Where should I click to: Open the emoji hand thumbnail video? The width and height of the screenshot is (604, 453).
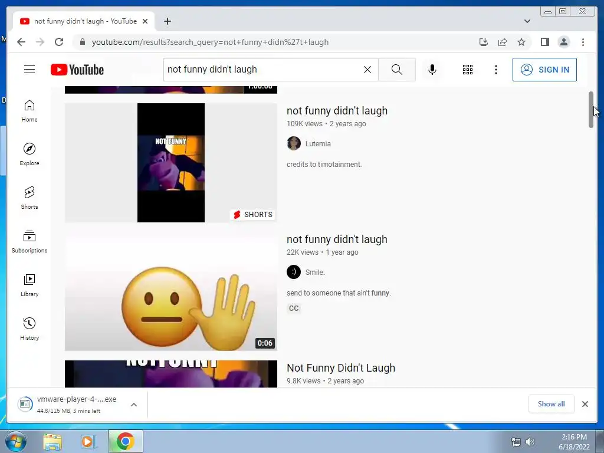tap(171, 291)
